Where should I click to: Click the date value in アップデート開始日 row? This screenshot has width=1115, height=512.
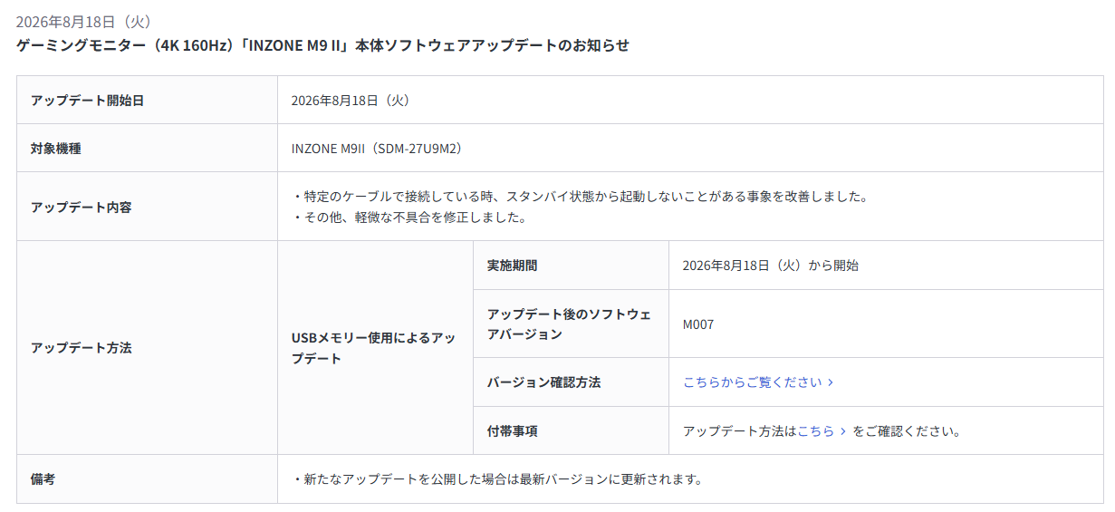[x=351, y=100]
